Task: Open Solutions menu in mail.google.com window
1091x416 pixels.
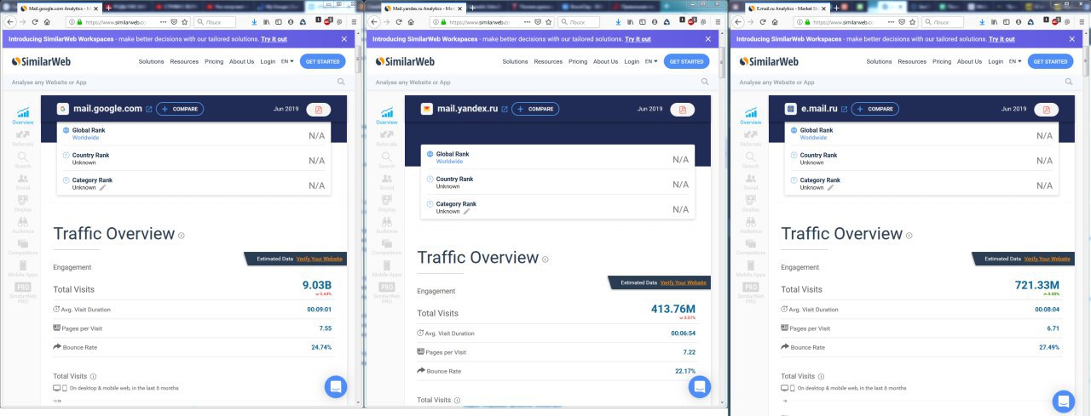Action: tap(152, 61)
